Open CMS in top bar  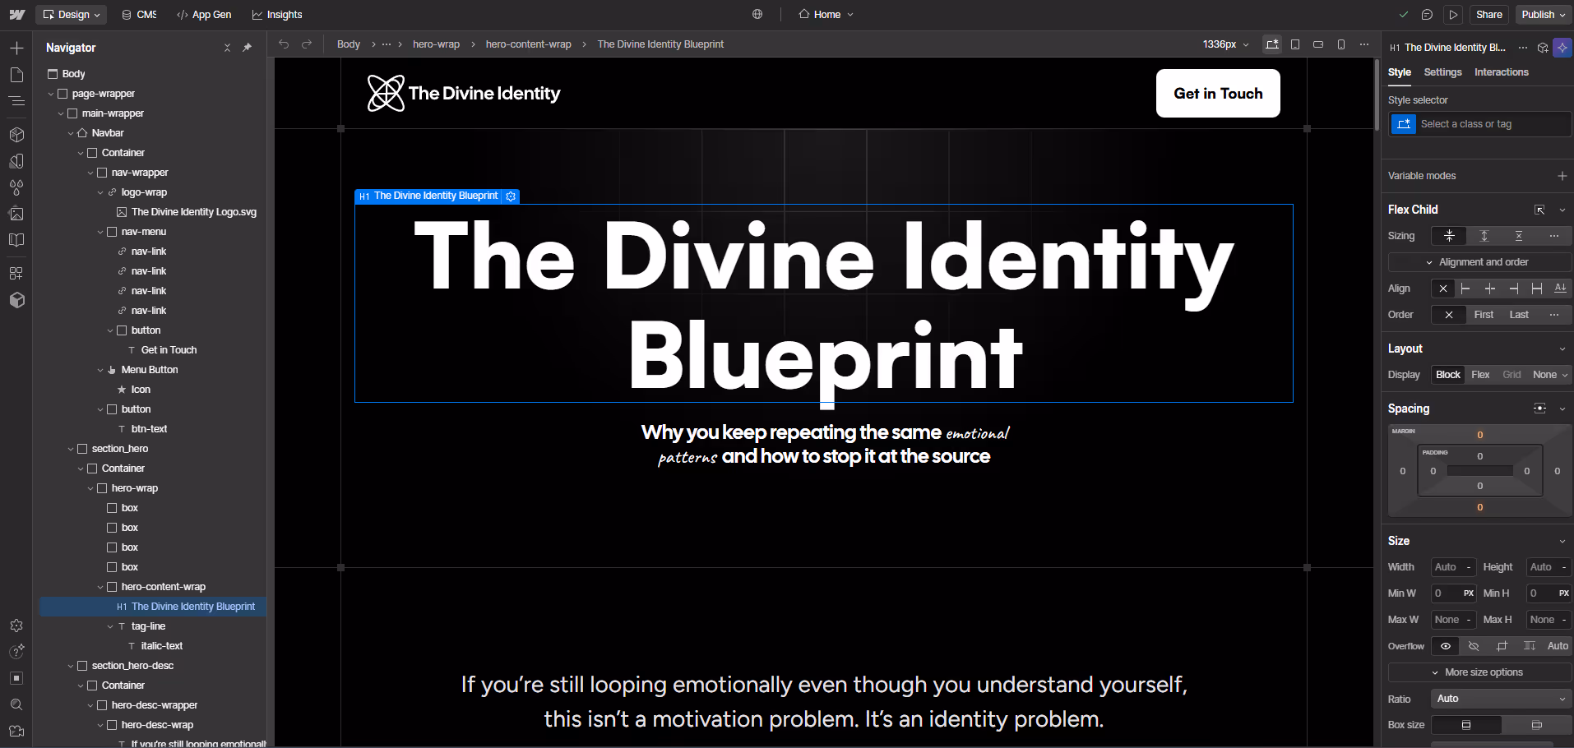pos(139,15)
